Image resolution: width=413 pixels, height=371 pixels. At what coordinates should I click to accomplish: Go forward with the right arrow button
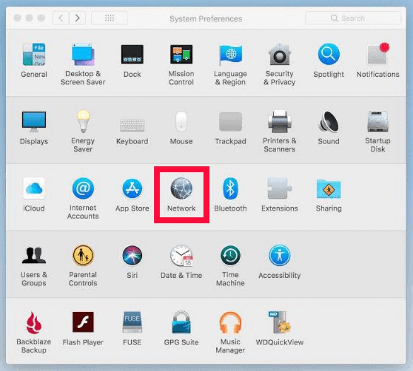click(77, 18)
